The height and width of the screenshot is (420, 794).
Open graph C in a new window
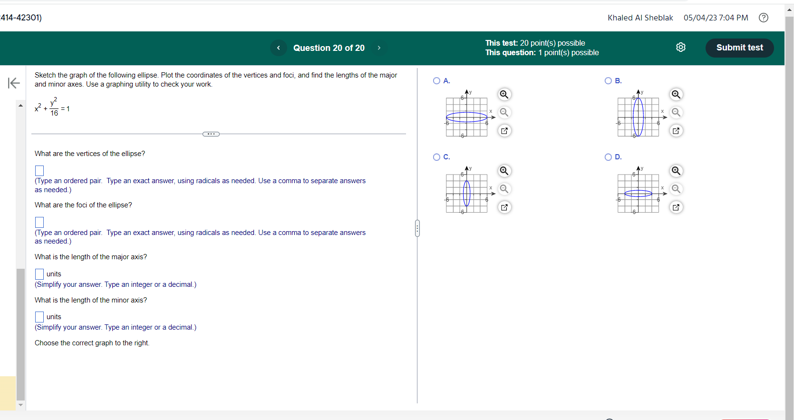click(x=504, y=207)
